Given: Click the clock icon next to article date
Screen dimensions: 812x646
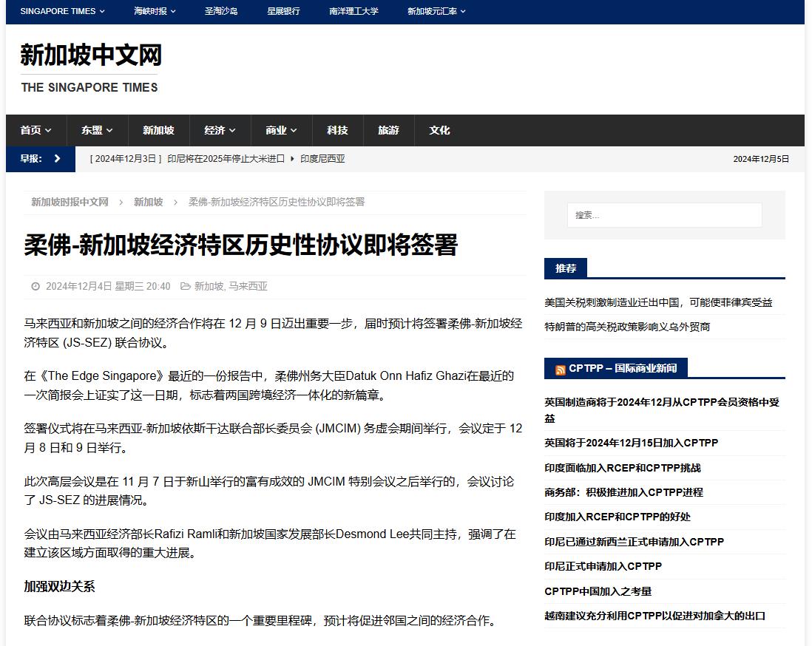Looking at the screenshot, I should [35, 286].
